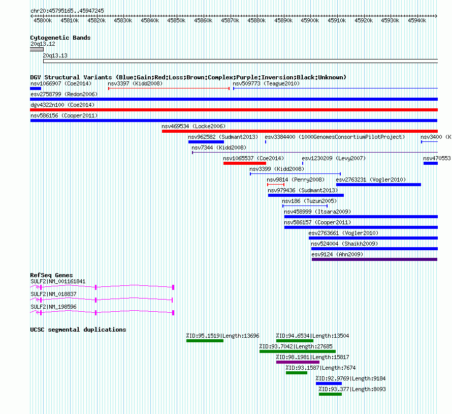Select the esv1230209 (Levy2007) variant
This screenshot has height=414, width=452.
click(303, 163)
